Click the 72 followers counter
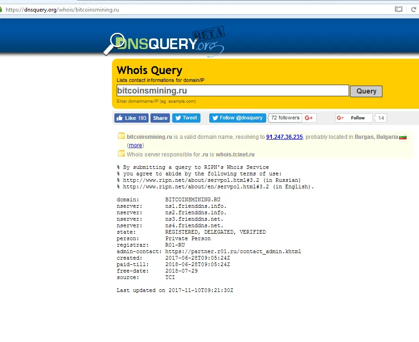 point(285,118)
